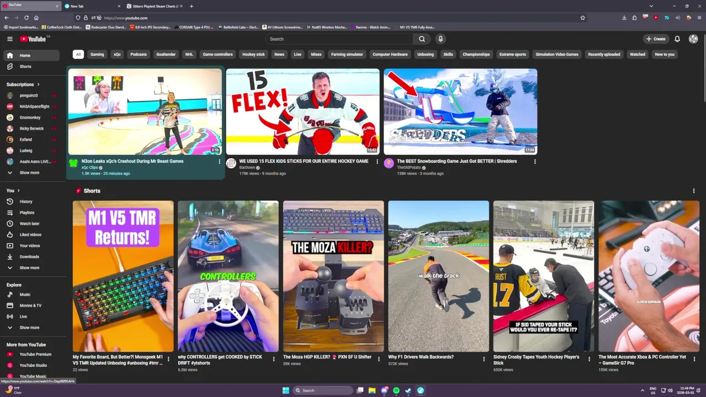Start voice search with microphone icon
The height and width of the screenshot is (397, 706).
coord(440,39)
